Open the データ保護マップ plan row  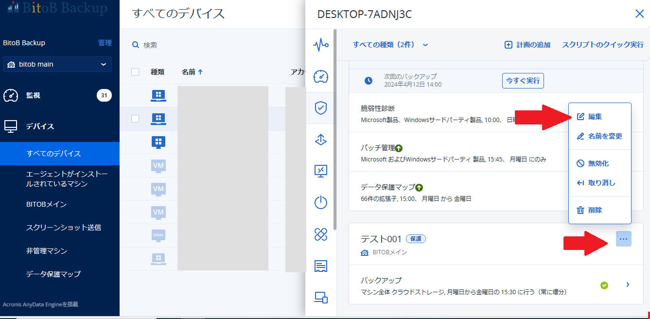point(496,191)
